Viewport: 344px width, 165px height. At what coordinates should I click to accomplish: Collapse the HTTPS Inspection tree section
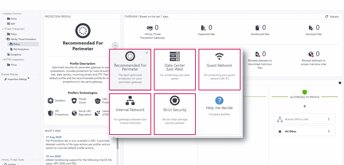[x=3, y=60]
